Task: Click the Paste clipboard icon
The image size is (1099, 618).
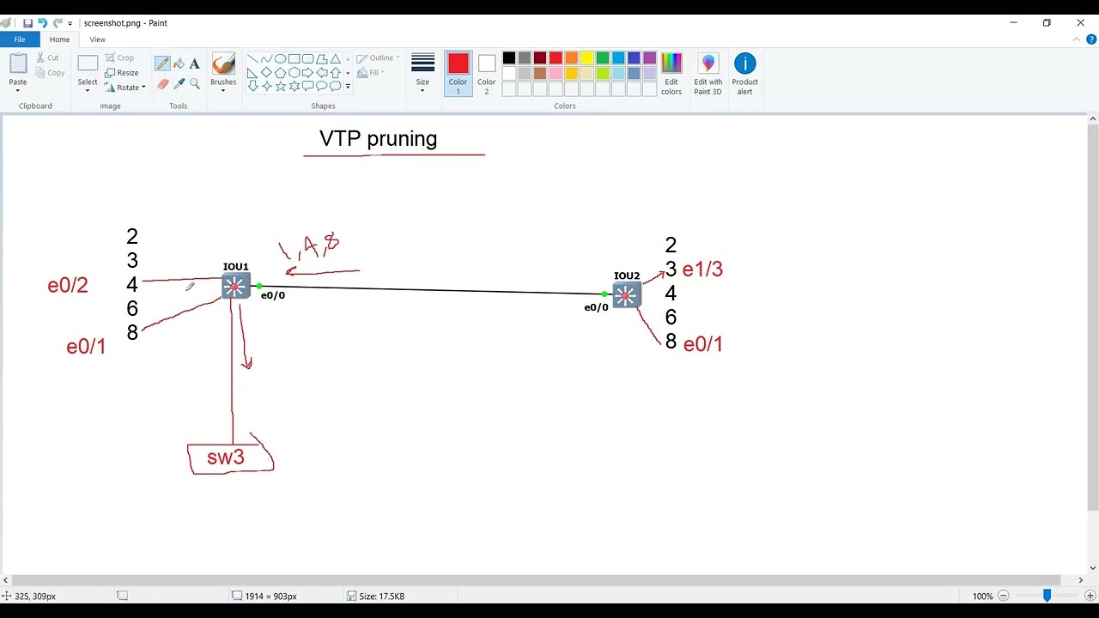Action: point(18,64)
